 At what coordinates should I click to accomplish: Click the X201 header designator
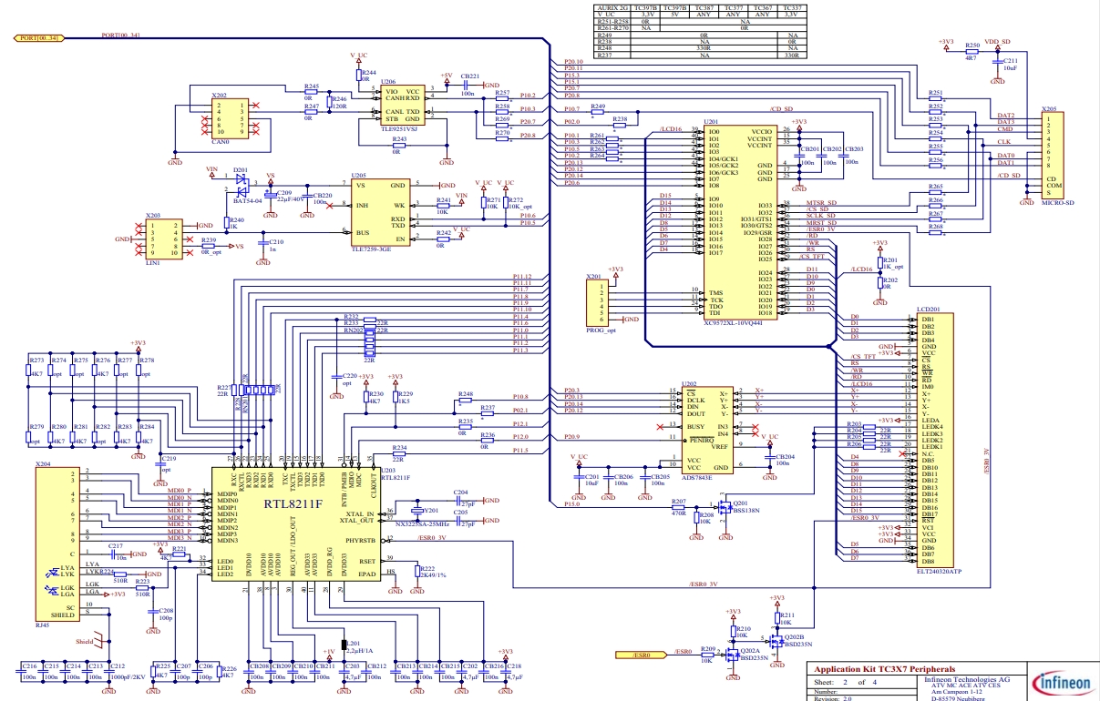594,276
